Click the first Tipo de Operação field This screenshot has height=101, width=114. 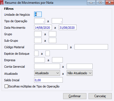[x=40, y=21]
